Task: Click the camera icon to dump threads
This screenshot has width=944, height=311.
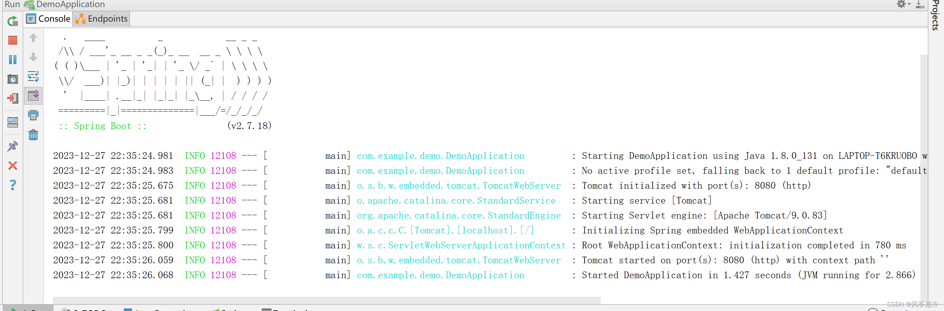Action: [13, 79]
